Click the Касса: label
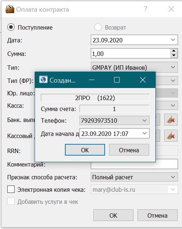 [x=15, y=106]
